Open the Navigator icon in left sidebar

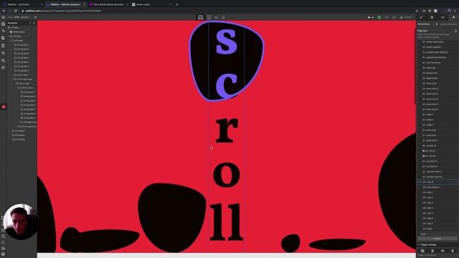coord(3,31)
